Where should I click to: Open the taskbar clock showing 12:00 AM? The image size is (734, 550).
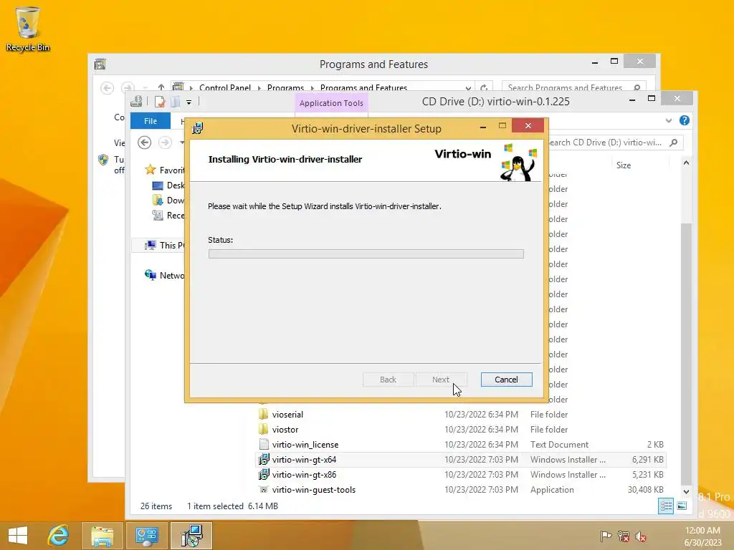[x=702, y=536]
